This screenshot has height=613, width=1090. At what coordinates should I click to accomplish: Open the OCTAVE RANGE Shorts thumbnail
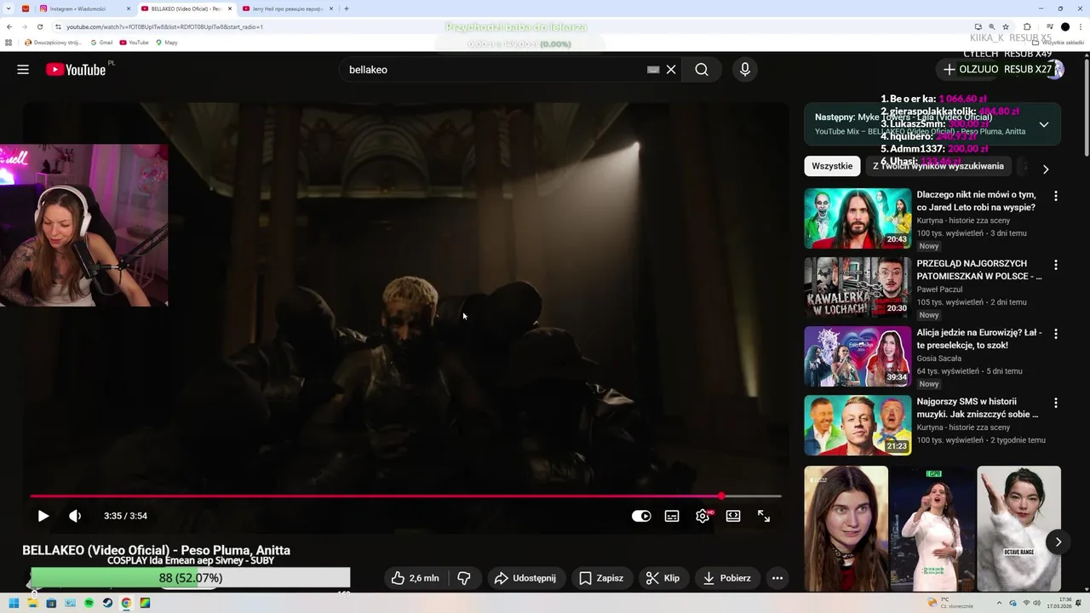tap(1018, 528)
